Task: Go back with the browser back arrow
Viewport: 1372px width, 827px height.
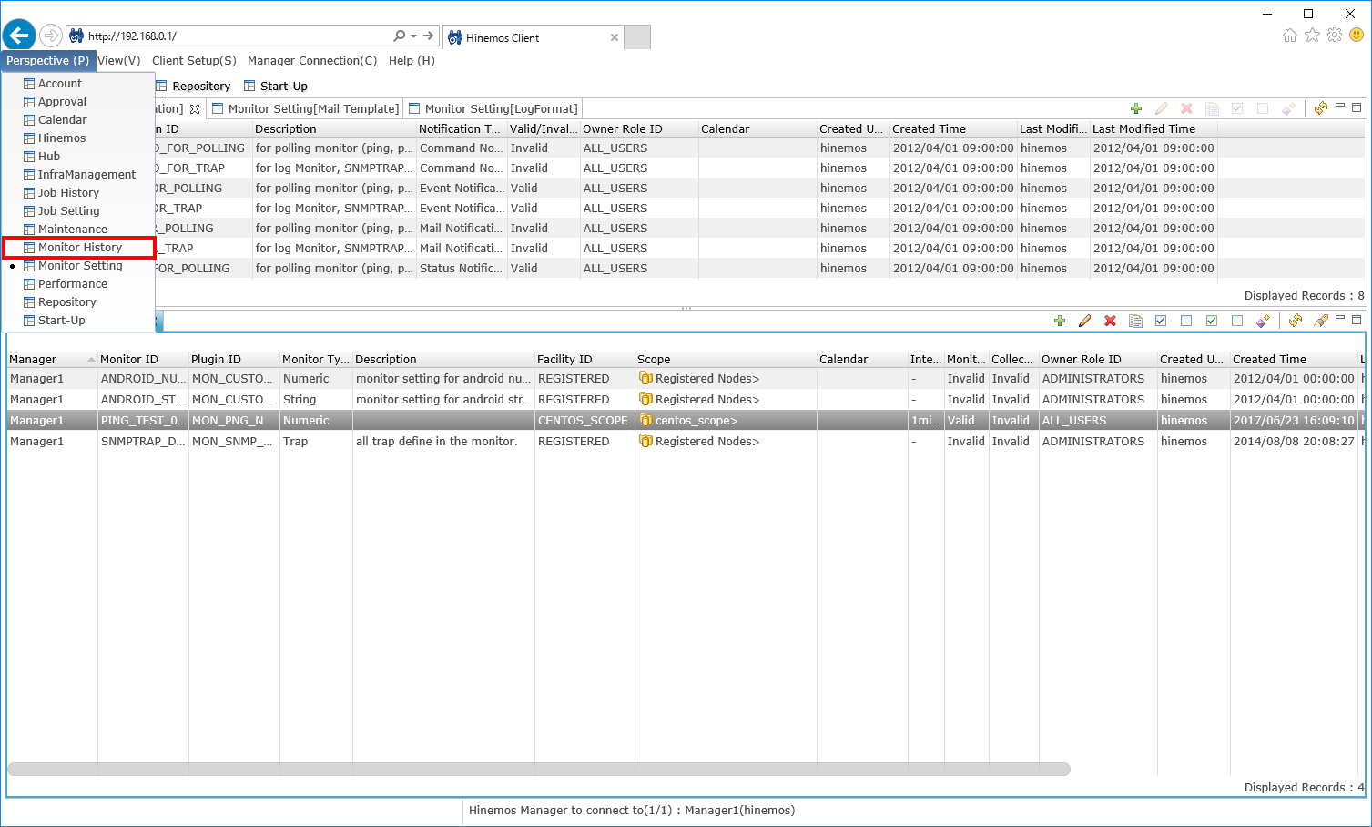Action: pos(19,36)
